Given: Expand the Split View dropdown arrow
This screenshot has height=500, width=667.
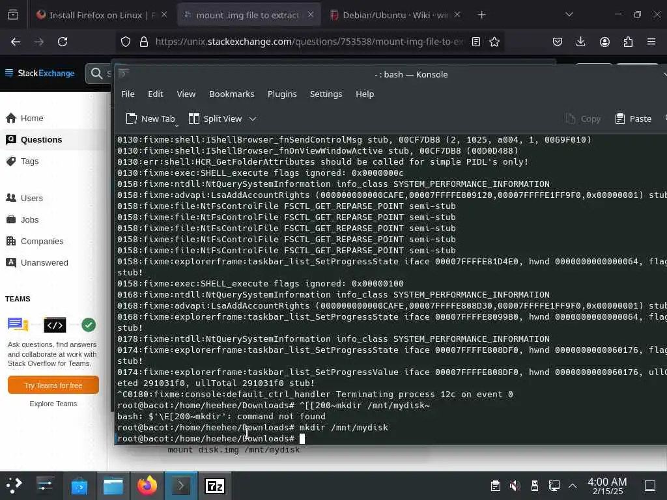Looking at the screenshot, I should [252, 118].
